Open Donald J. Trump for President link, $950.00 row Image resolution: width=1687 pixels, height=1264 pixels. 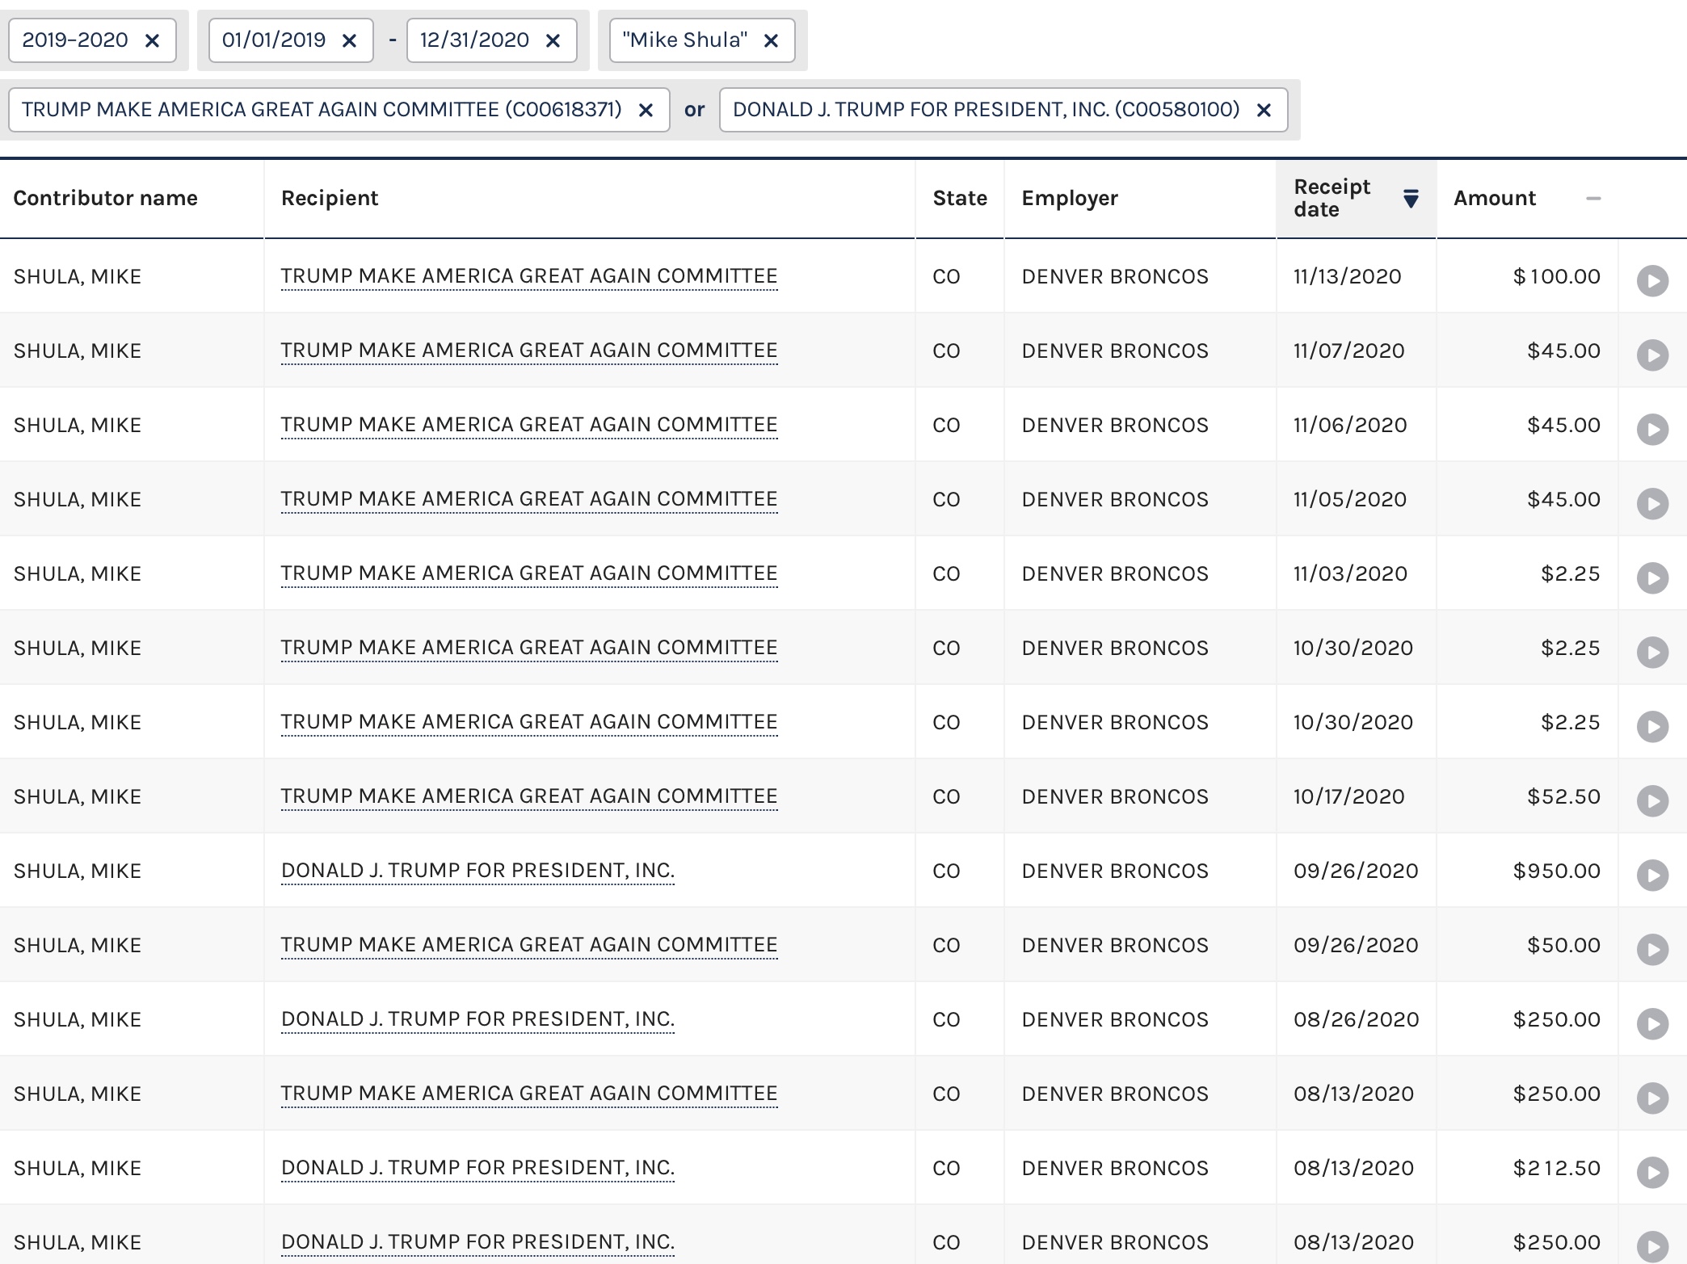[x=477, y=871]
